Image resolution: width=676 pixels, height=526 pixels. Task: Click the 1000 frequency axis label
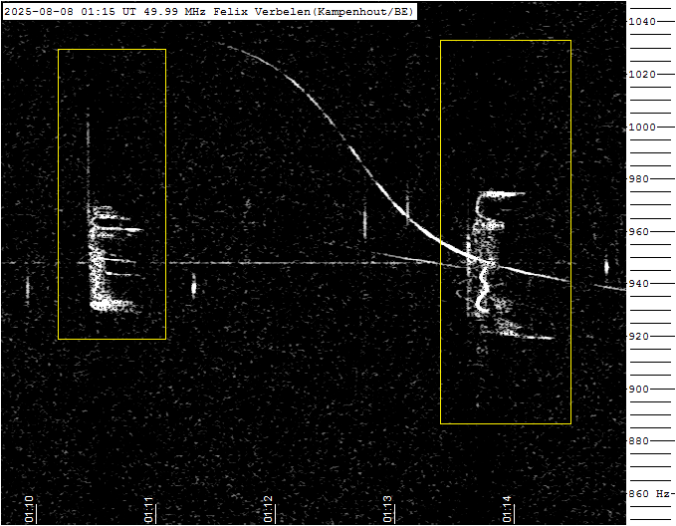click(642, 127)
